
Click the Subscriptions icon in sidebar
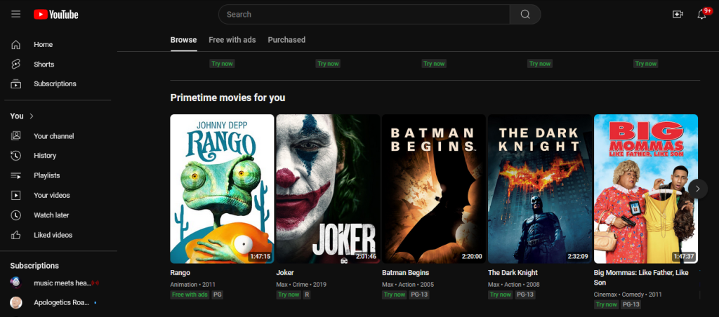[x=16, y=84]
